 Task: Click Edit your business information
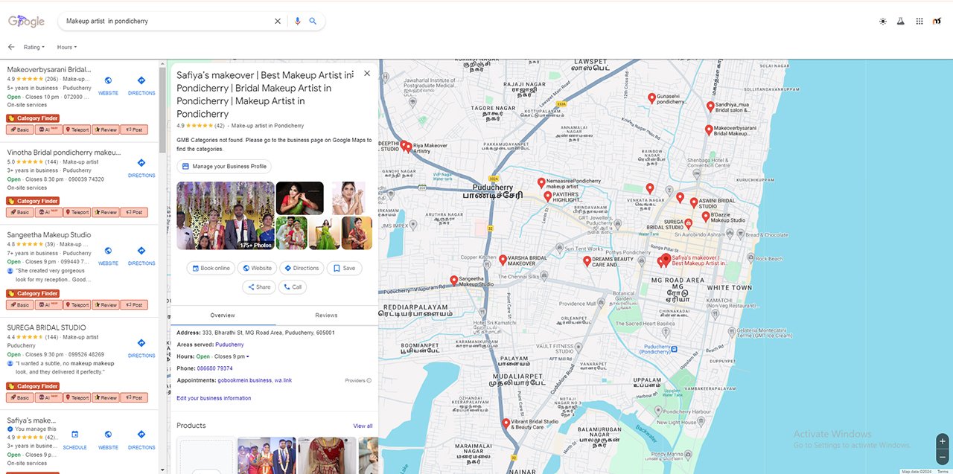pos(214,398)
